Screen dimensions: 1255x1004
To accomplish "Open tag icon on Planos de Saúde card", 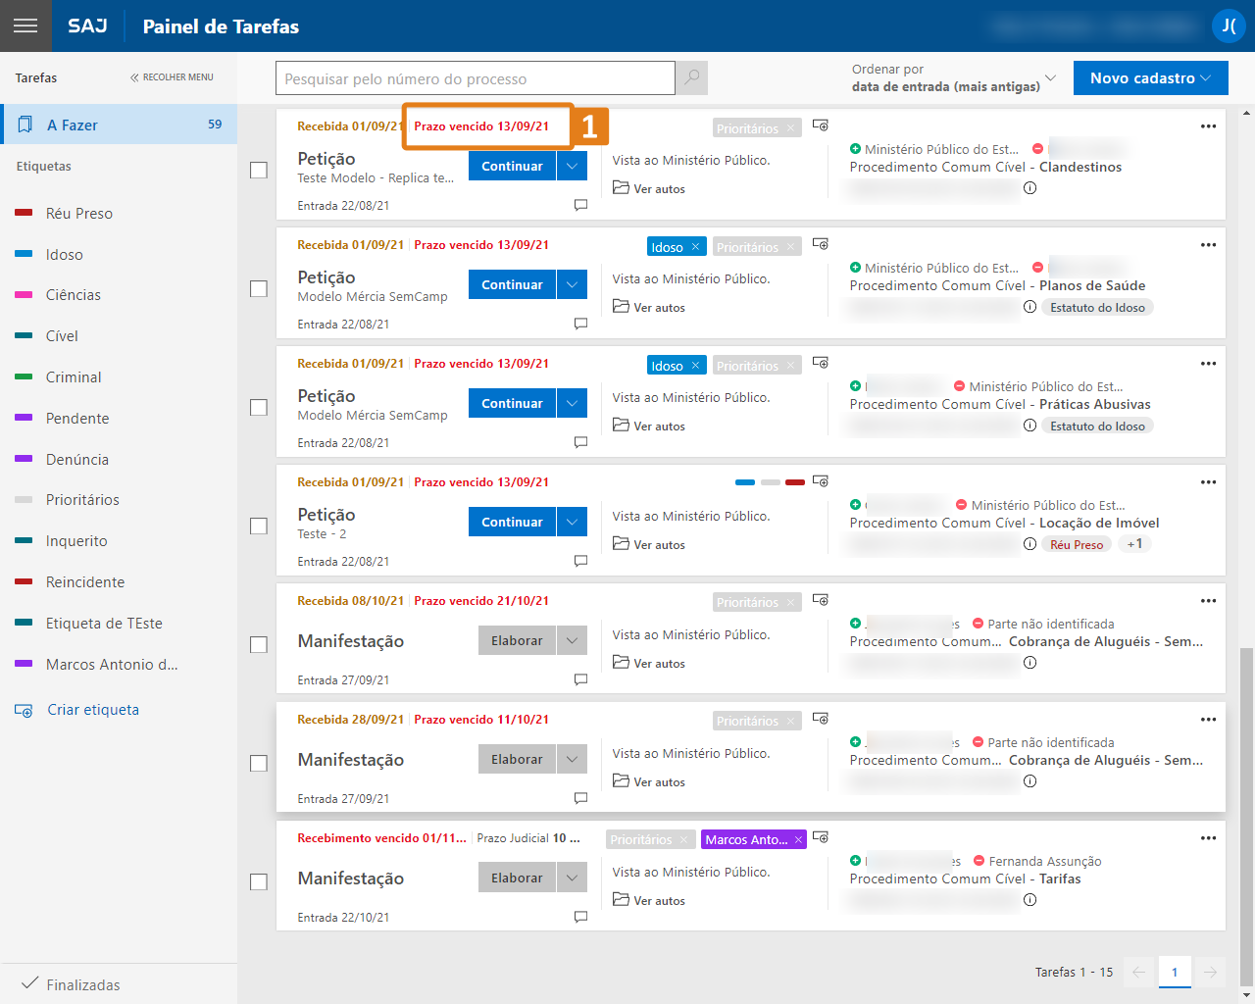I will click(x=821, y=244).
